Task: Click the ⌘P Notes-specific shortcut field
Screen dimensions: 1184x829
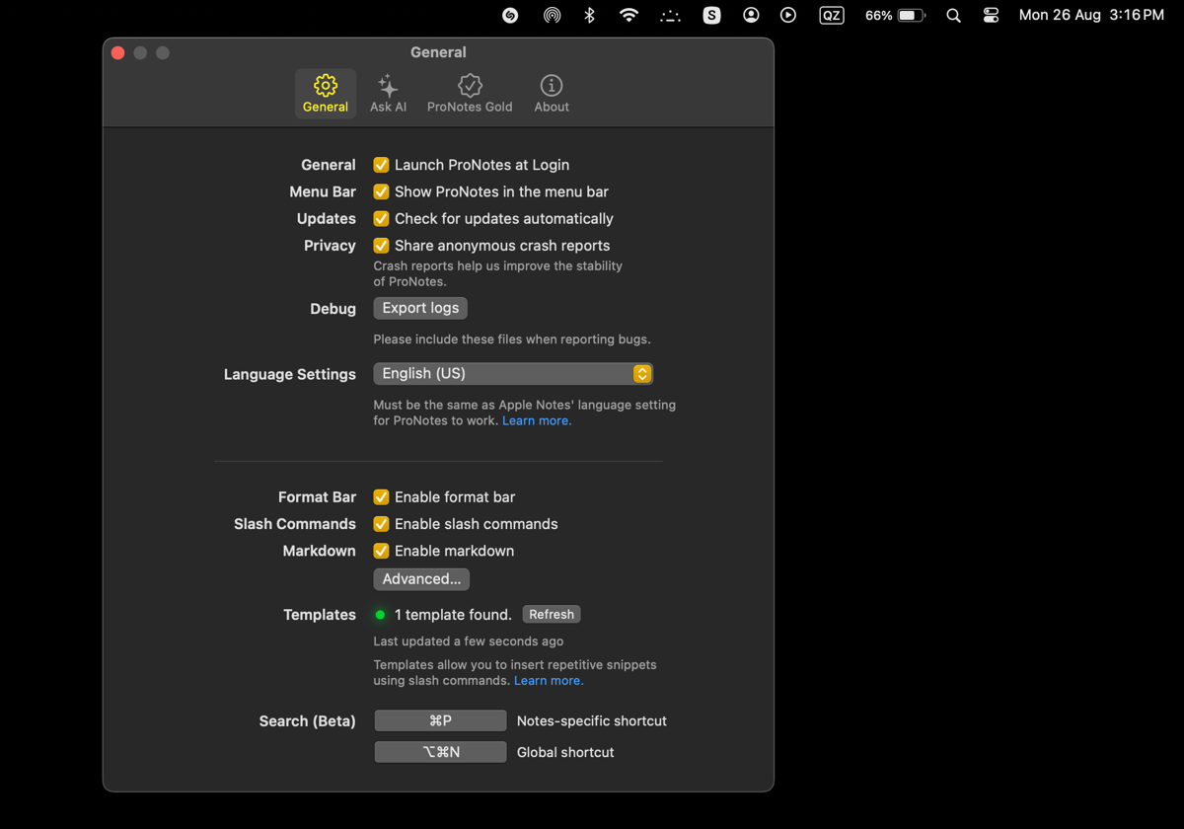Action: pyautogui.click(x=440, y=720)
